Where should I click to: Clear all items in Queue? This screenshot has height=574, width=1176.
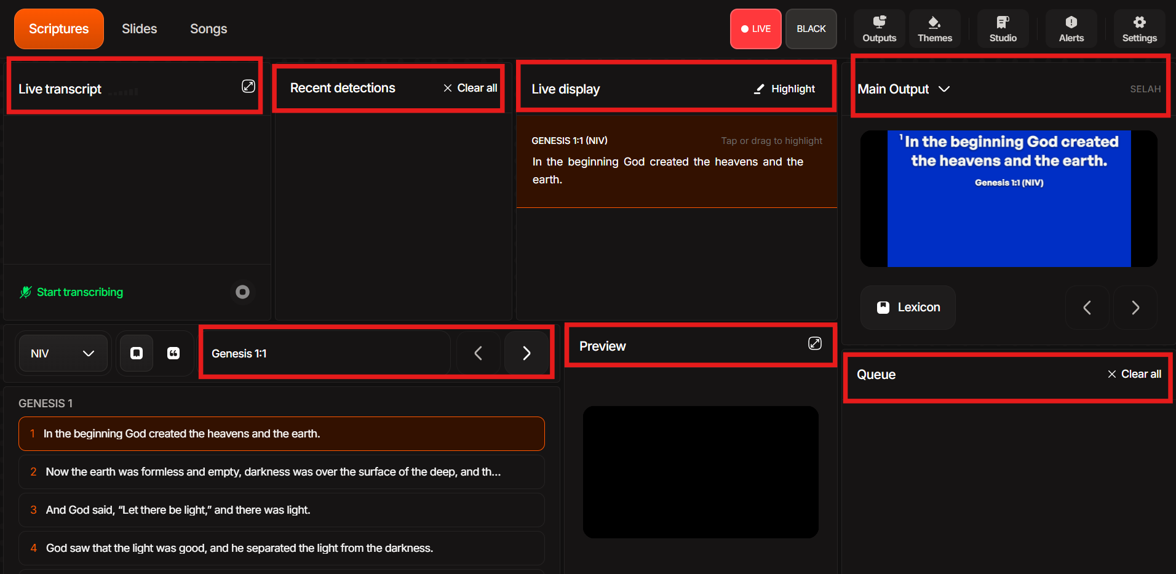1135,374
